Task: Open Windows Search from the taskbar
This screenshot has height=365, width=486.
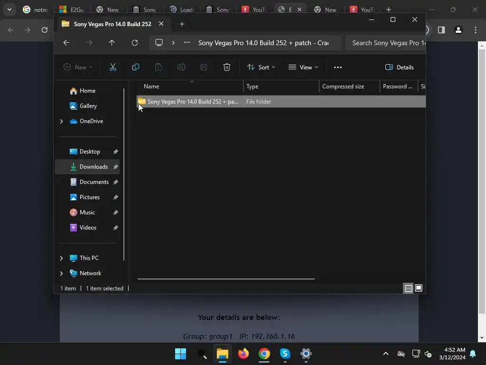Action: 202,354
